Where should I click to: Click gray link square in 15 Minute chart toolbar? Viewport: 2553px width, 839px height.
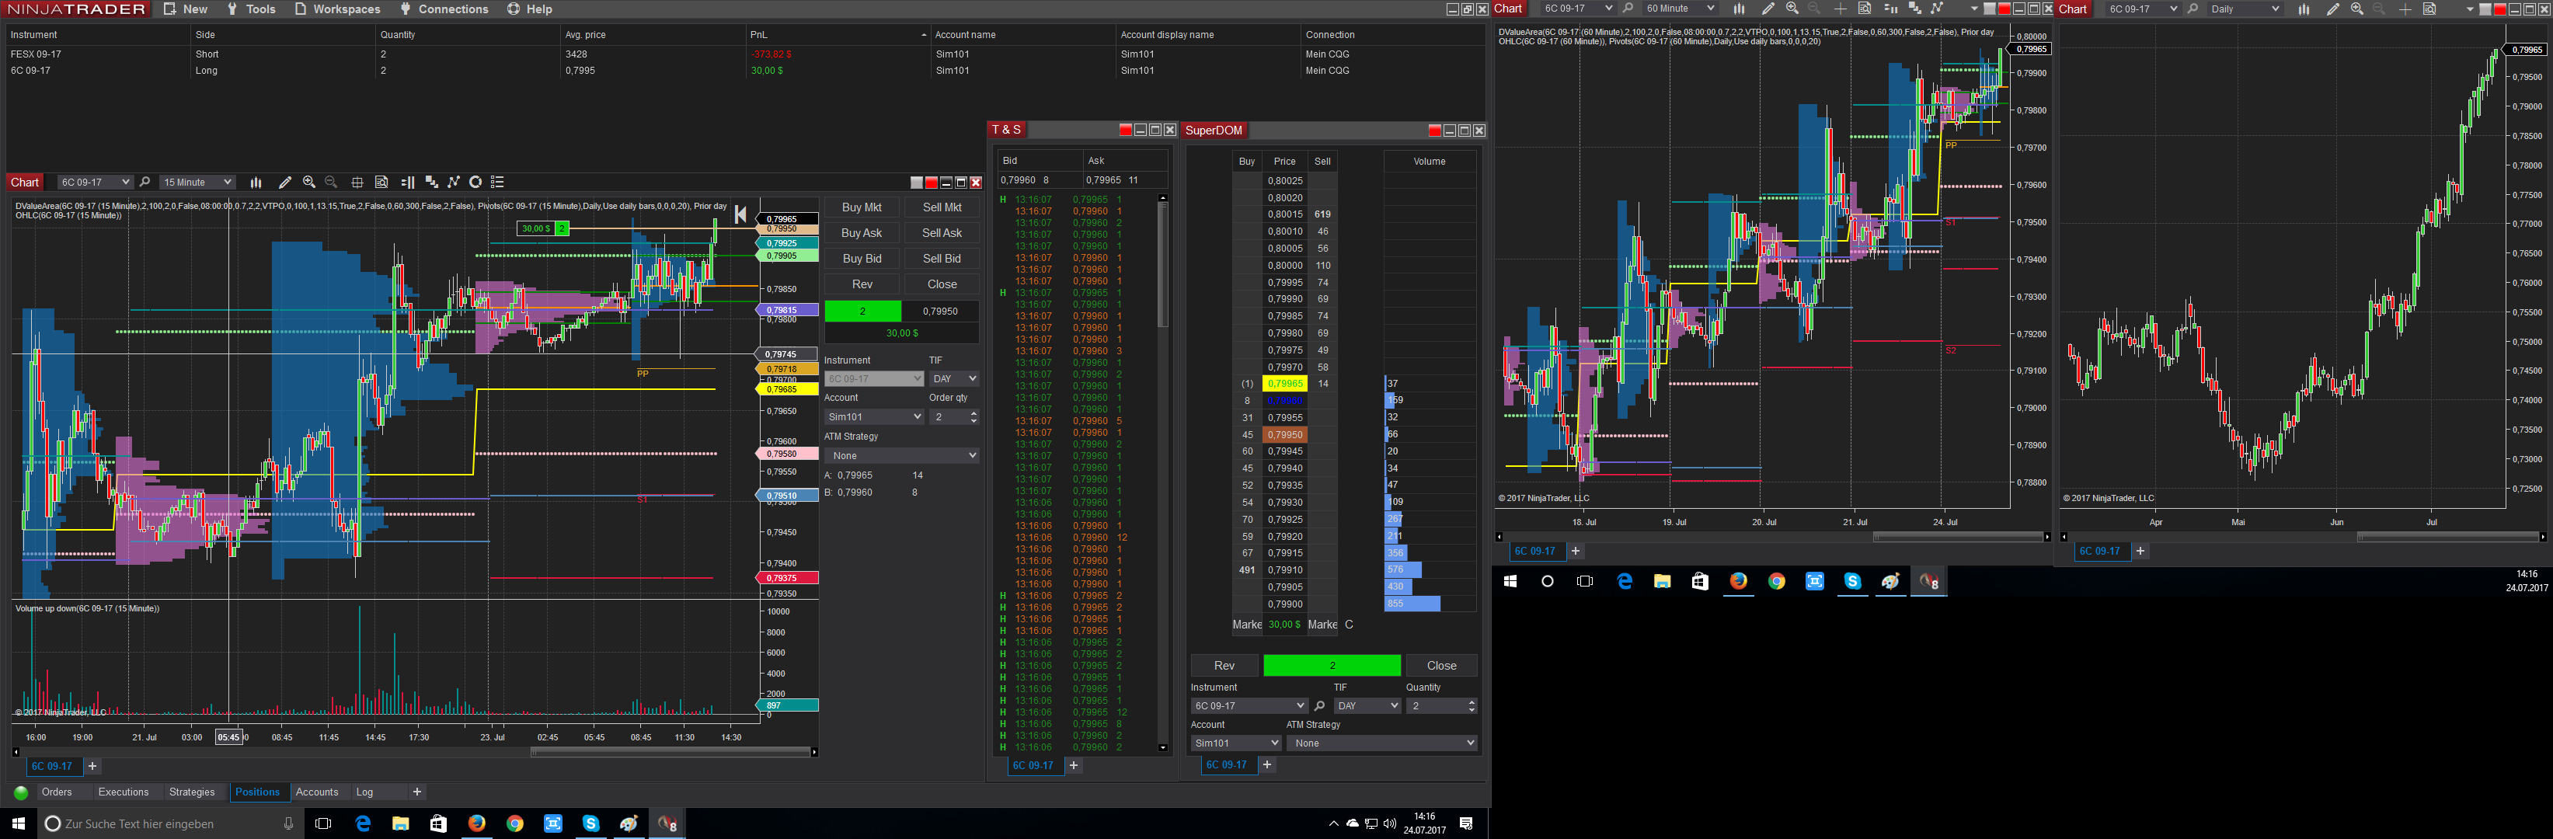pyautogui.click(x=917, y=183)
